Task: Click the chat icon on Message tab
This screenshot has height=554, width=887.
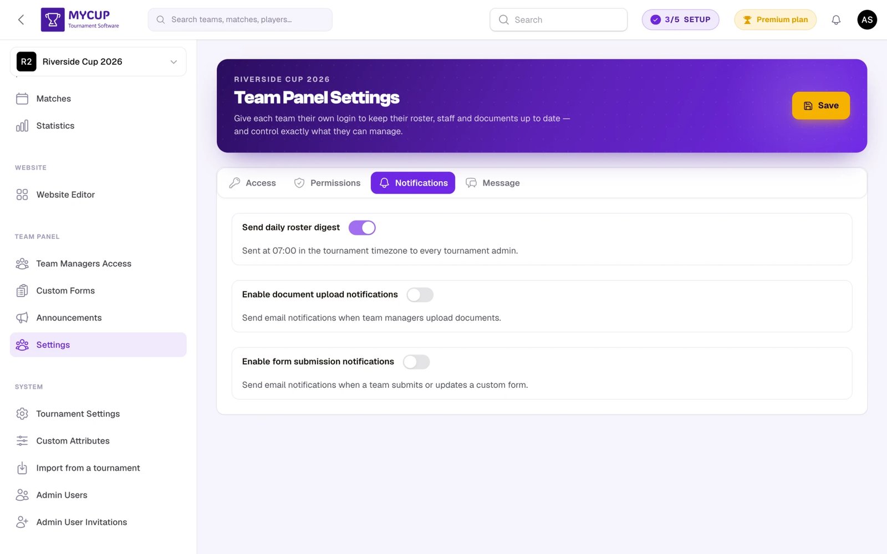Action: click(471, 183)
